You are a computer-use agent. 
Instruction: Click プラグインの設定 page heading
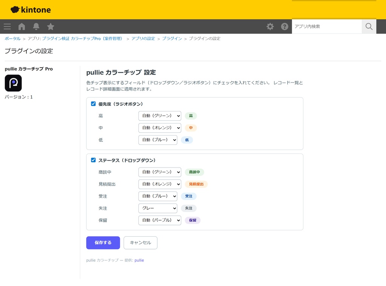coord(29,51)
